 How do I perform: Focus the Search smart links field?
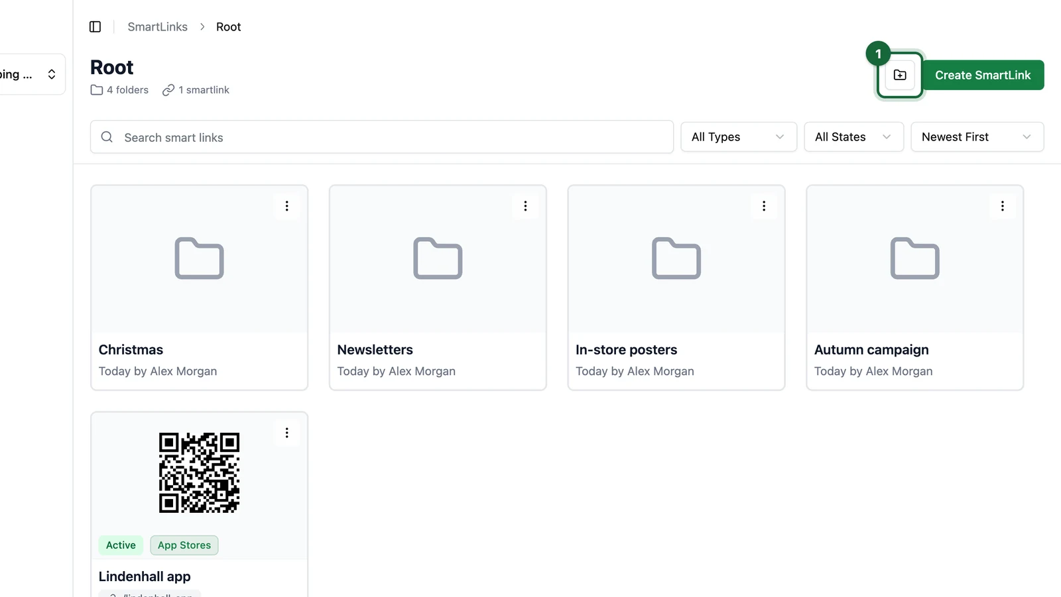click(x=382, y=137)
